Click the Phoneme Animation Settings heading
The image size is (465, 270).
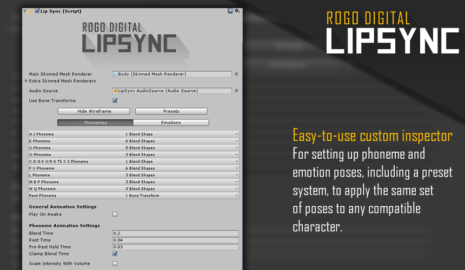[64, 226]
